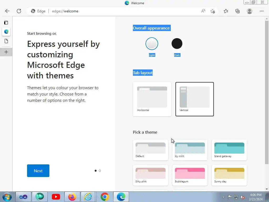Click the page vertical scrollbar
Viewport: 269px width, 202px height.
267,92
